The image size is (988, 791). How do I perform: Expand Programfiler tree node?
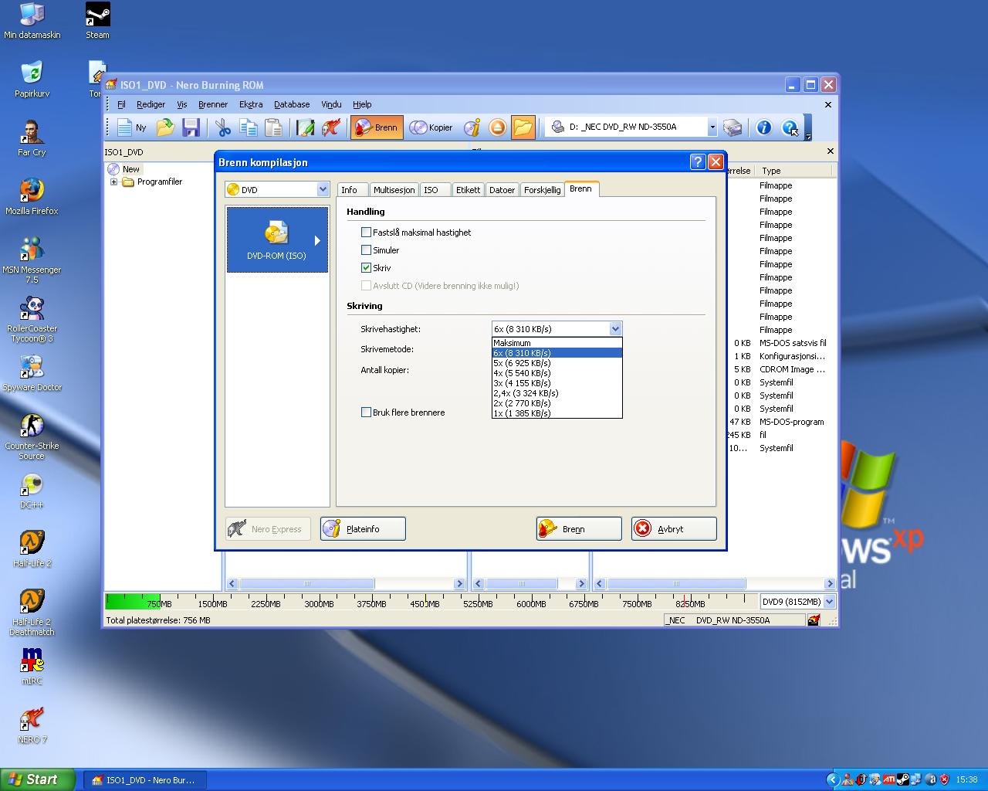(x=113, y=182)
